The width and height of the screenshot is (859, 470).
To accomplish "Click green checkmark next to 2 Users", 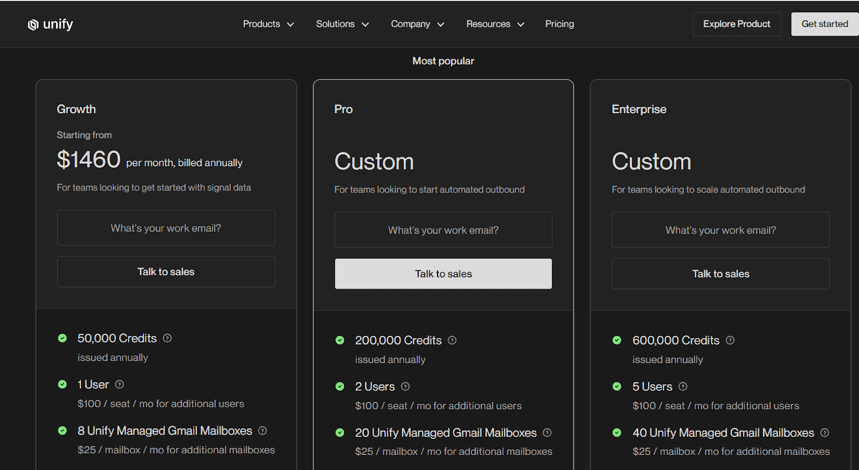I will point(340,386).
